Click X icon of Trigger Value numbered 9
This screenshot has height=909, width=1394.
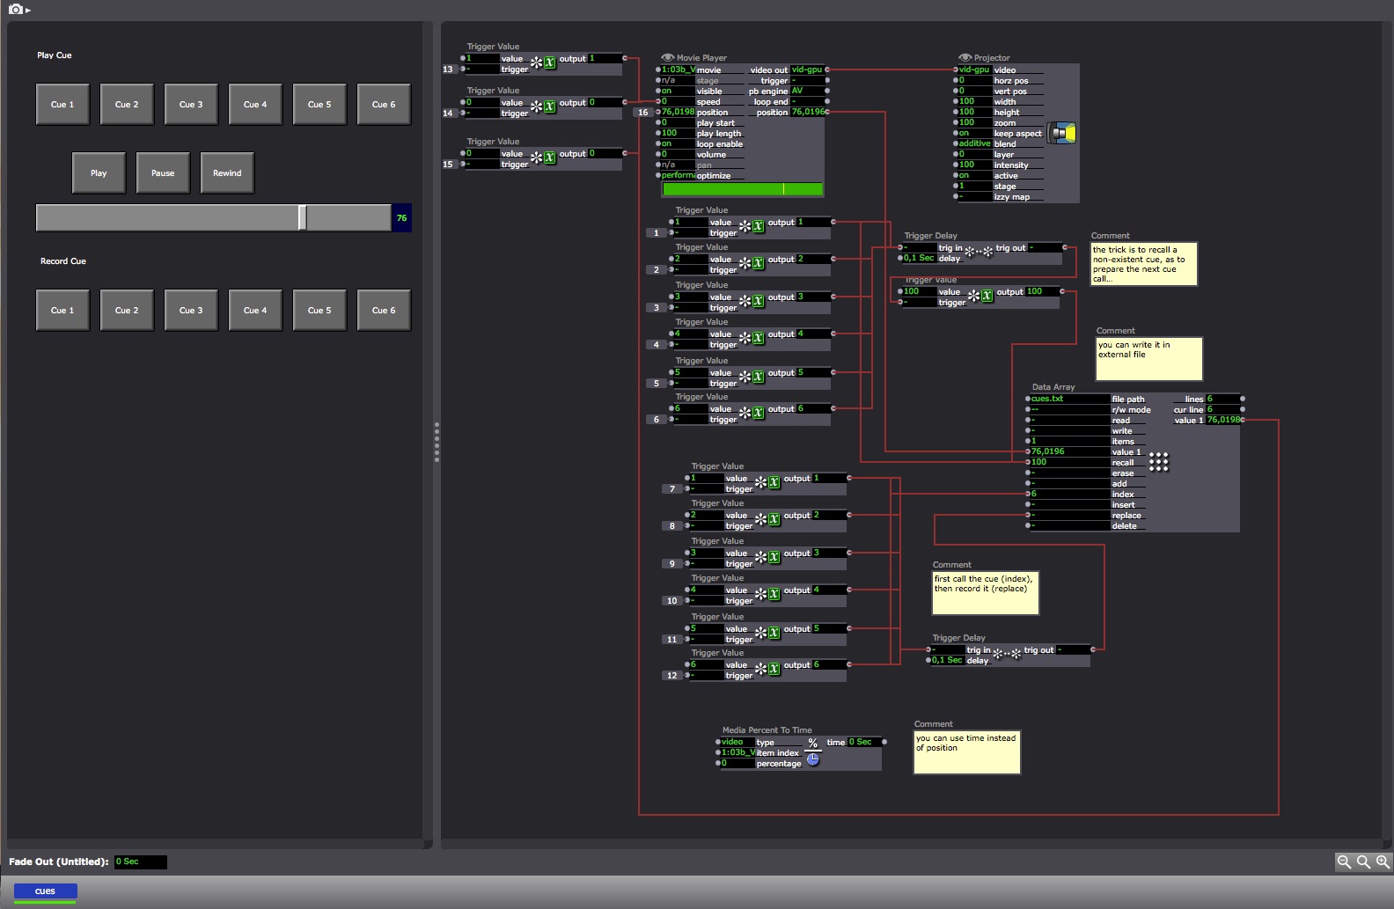pyautogui.click(x=774, y=557)
